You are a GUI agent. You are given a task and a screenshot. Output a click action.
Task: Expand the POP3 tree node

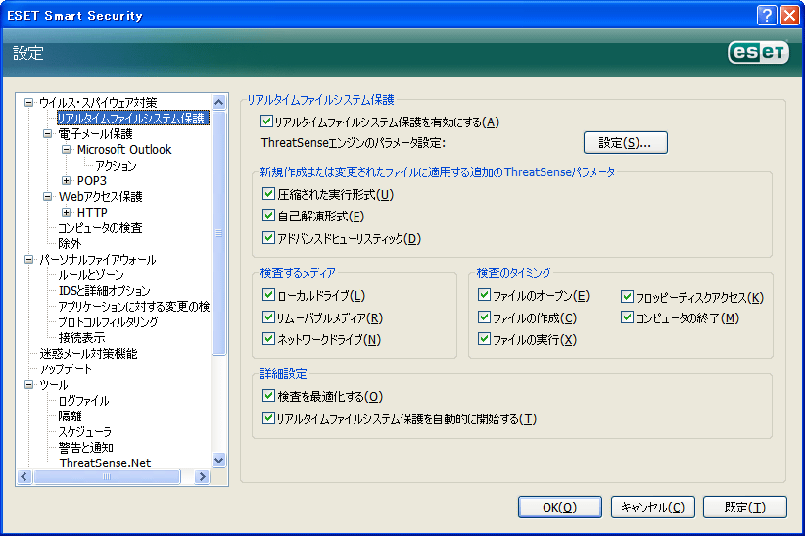point(67,181)
